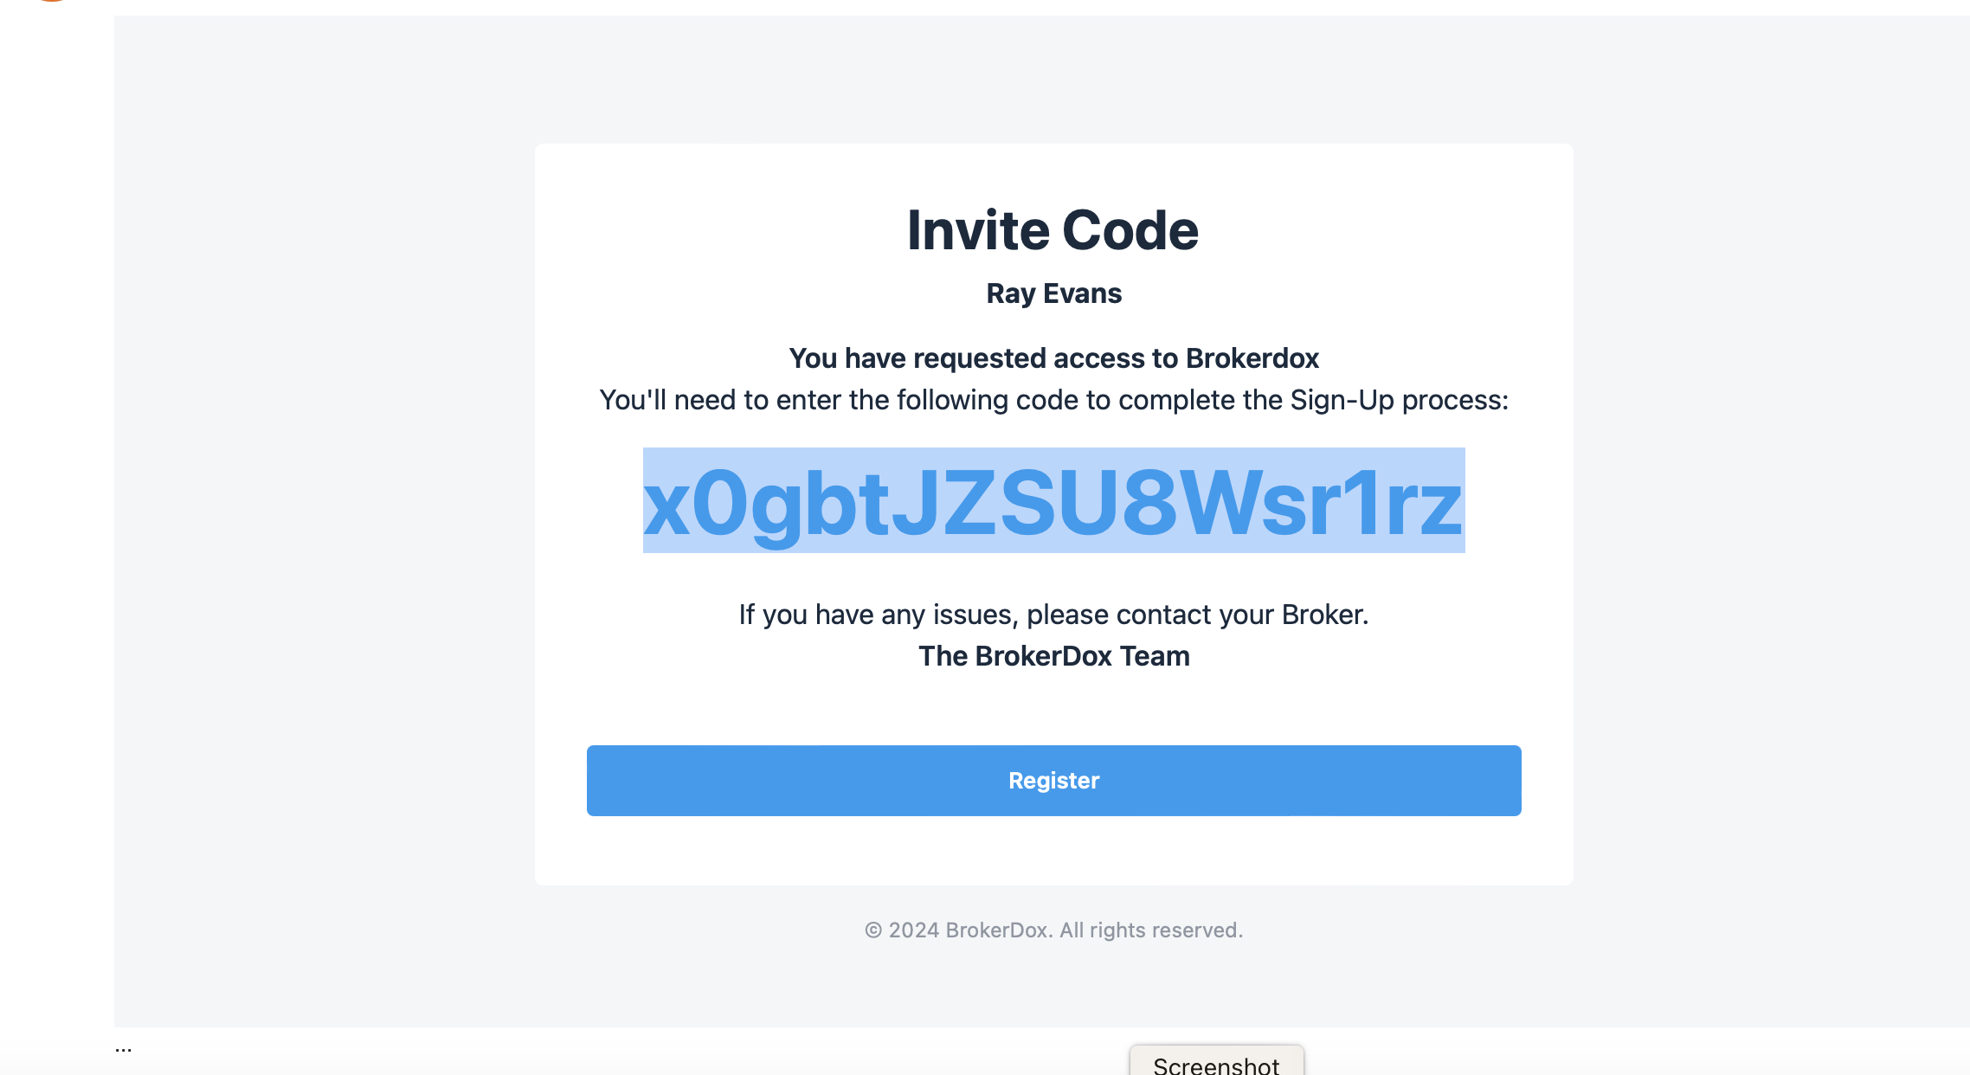Click 'All rights reserved.' in the footer

point(1151,930)
